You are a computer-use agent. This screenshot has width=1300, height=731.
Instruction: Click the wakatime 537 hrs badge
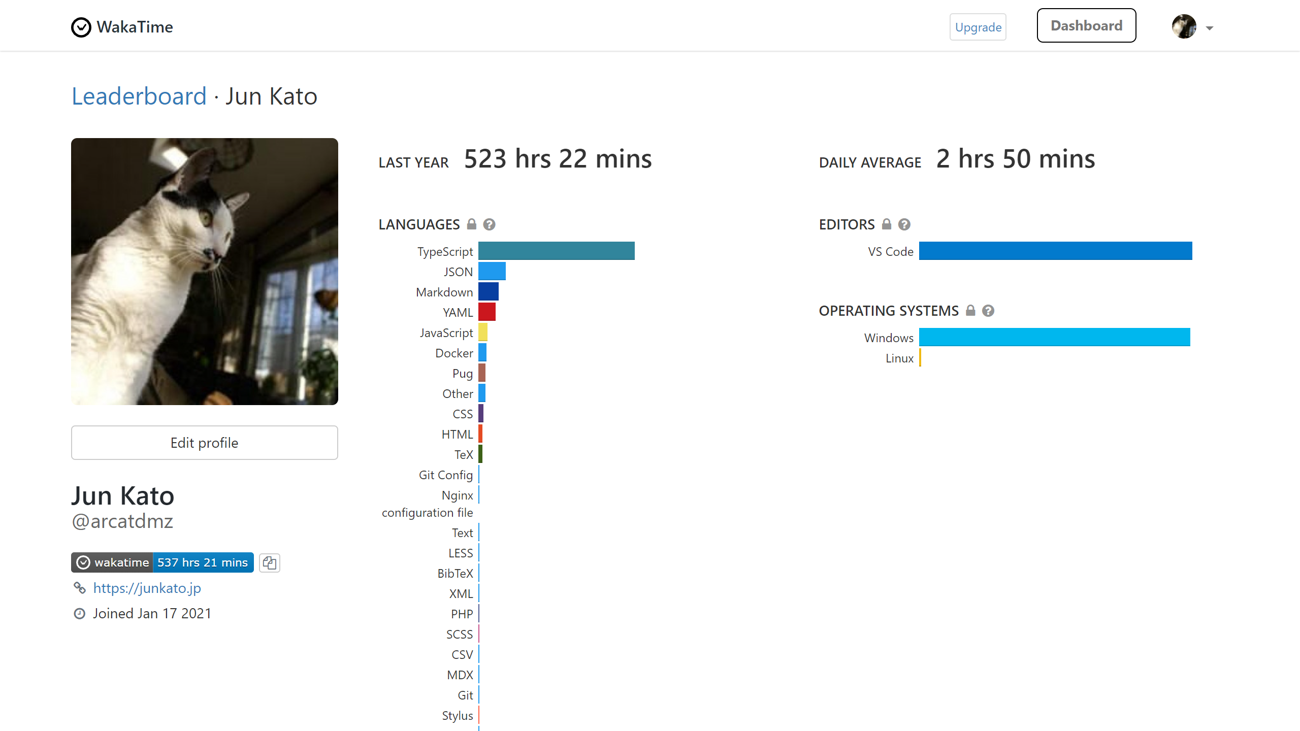(x=162, y=562)
